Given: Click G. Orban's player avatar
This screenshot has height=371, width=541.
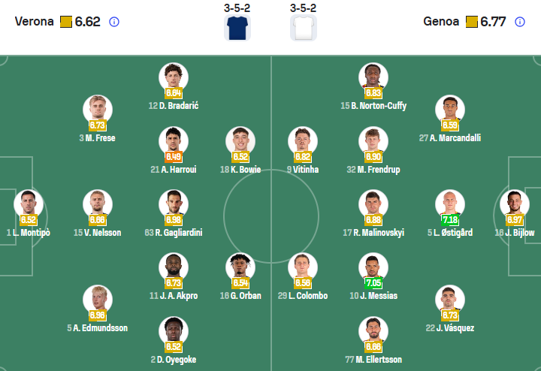Looking at the screenshot, I should (240, 267).
